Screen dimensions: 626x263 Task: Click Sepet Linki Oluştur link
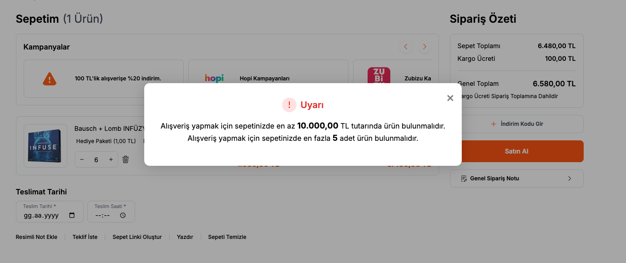137,237
